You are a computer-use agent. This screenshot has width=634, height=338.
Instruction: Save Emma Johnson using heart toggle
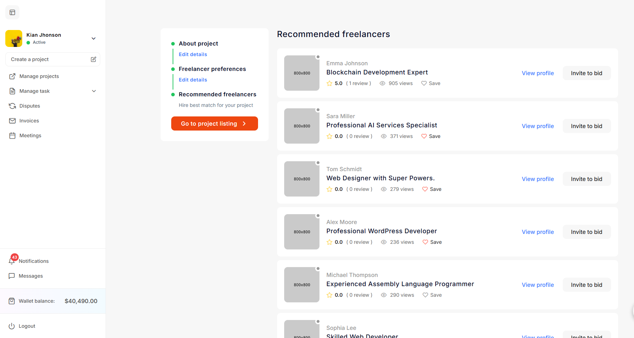tap(424, 83)
